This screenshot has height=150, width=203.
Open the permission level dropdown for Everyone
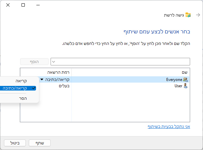click(42, 80)
